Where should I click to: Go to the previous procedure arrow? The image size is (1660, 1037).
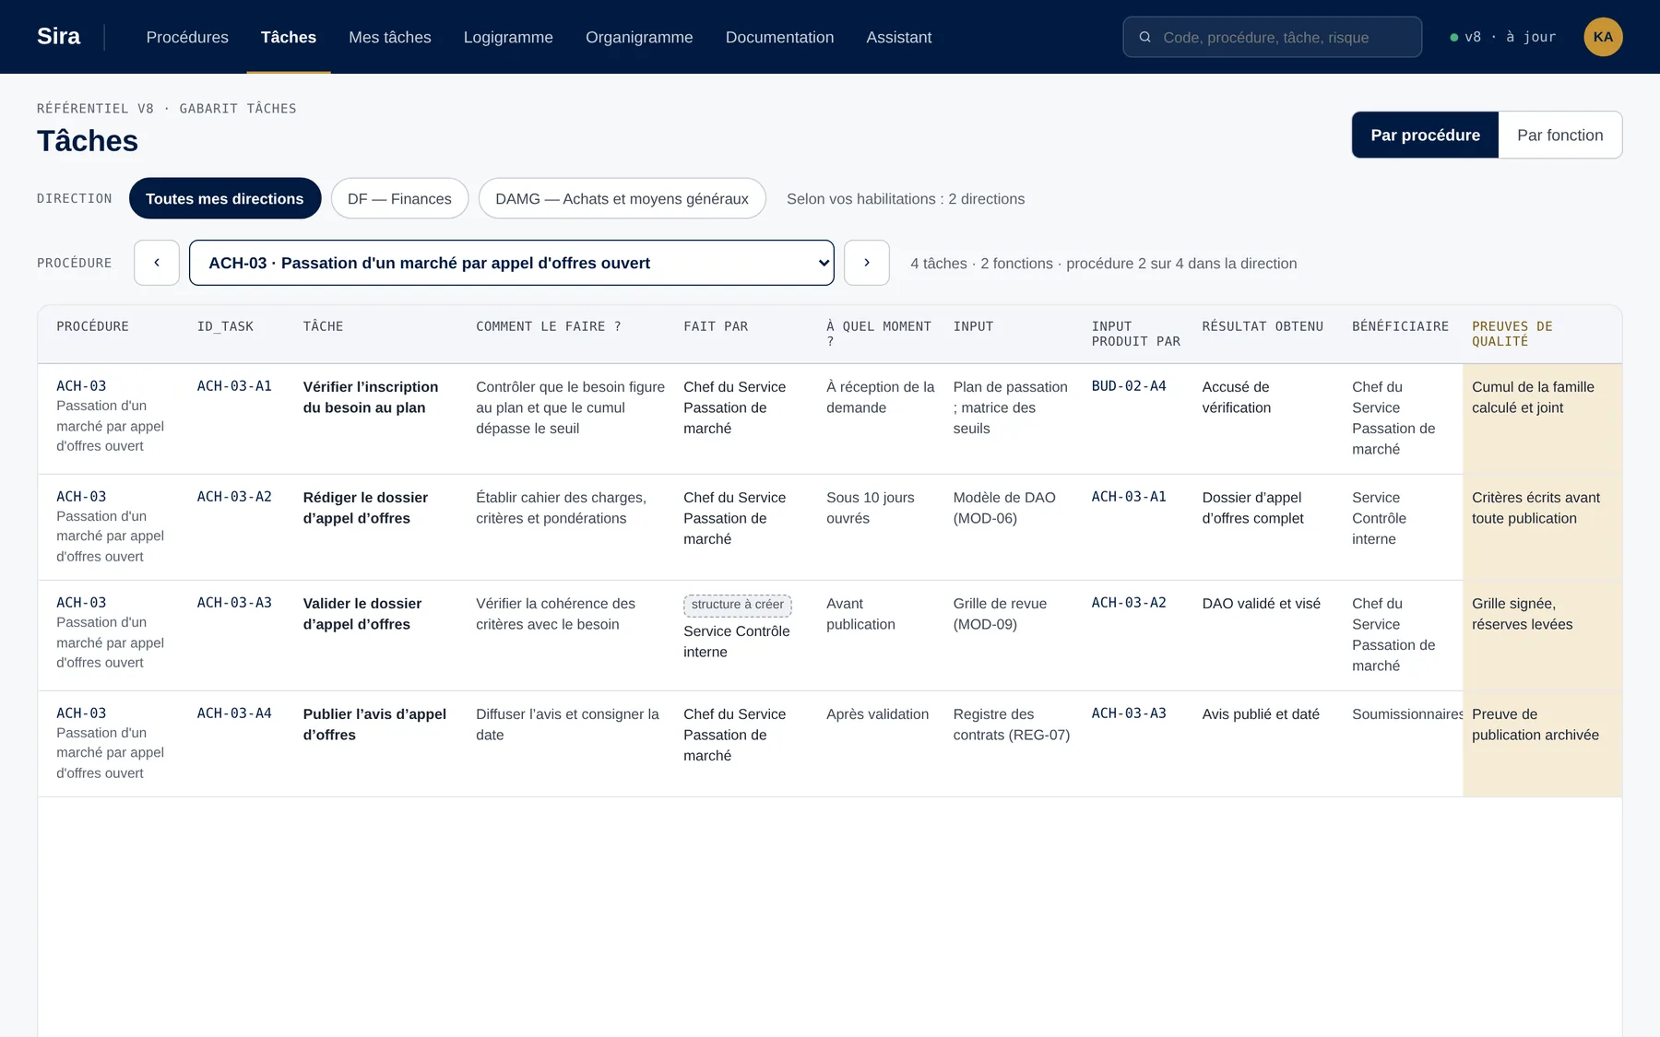157,263
